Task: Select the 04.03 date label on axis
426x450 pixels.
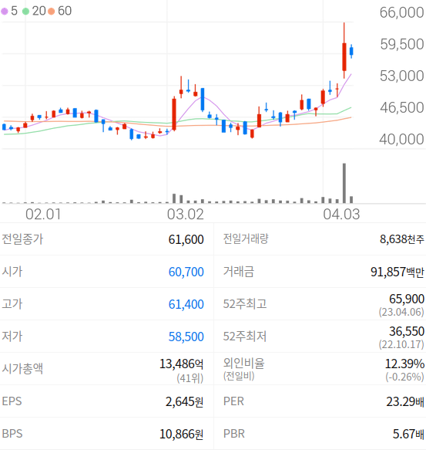Action: 341,215
